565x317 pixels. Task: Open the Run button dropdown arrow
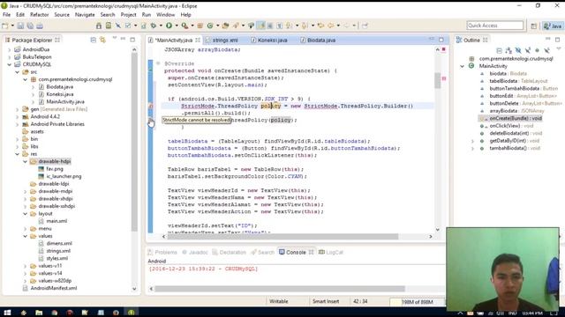[177, 26]
